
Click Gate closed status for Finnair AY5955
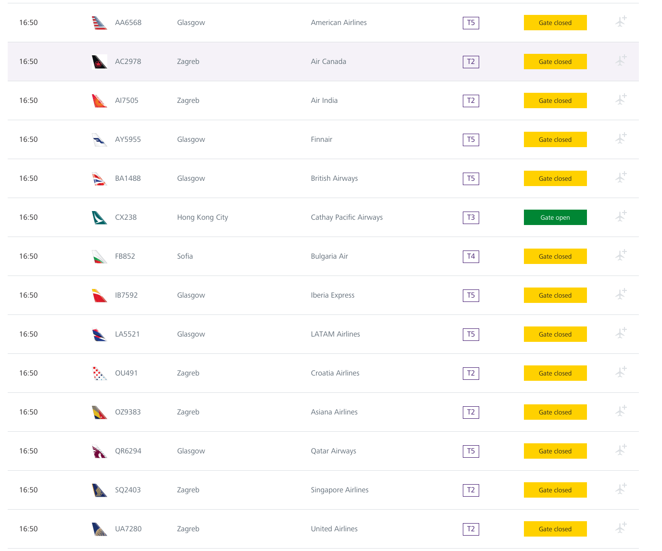click(x=555, y=139)
